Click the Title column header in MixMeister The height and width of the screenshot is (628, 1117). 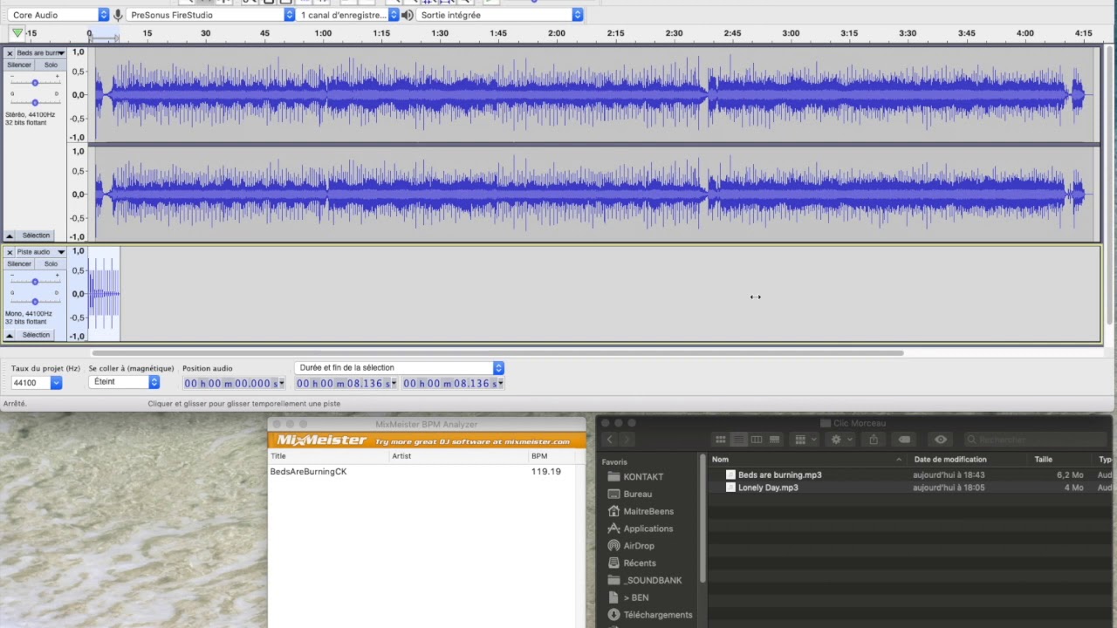pyautogui.click(x=328, y=456)
